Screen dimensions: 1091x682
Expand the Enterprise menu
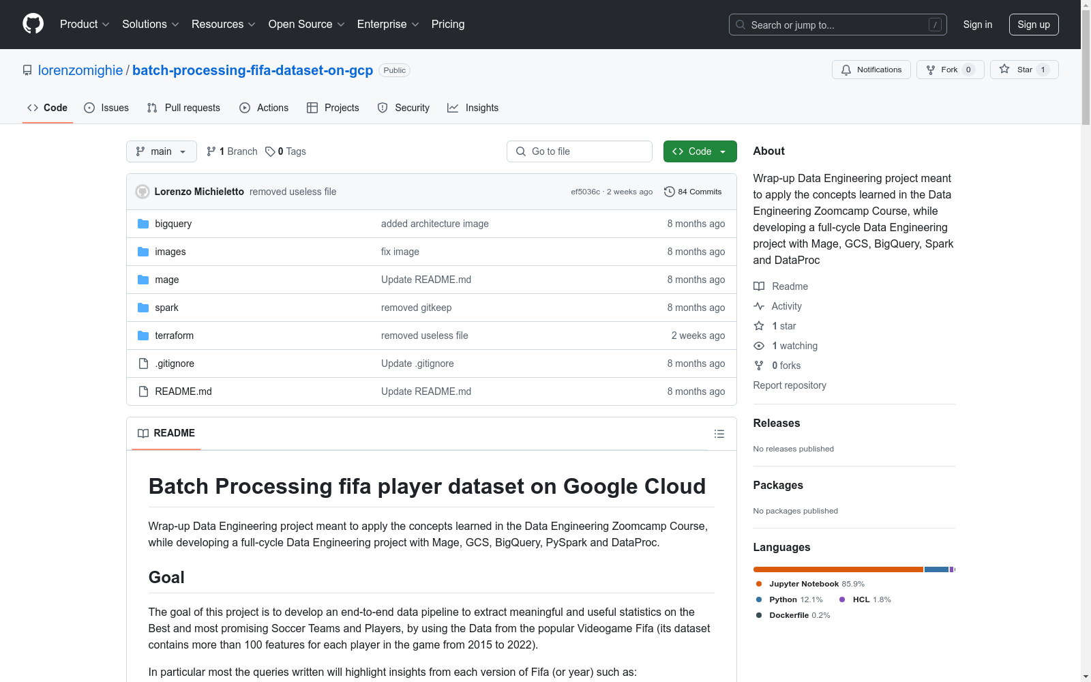point(388,25)
